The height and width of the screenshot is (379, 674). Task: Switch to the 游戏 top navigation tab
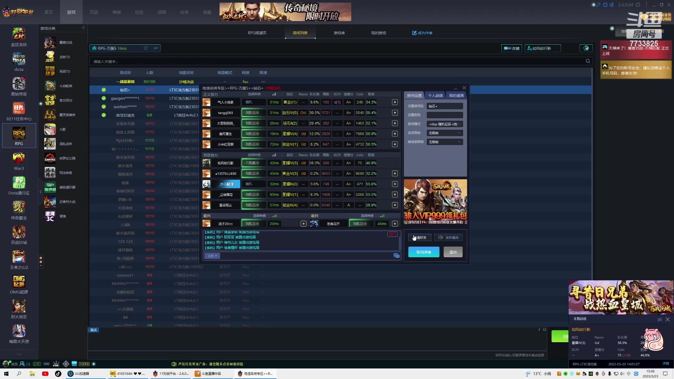71,12
